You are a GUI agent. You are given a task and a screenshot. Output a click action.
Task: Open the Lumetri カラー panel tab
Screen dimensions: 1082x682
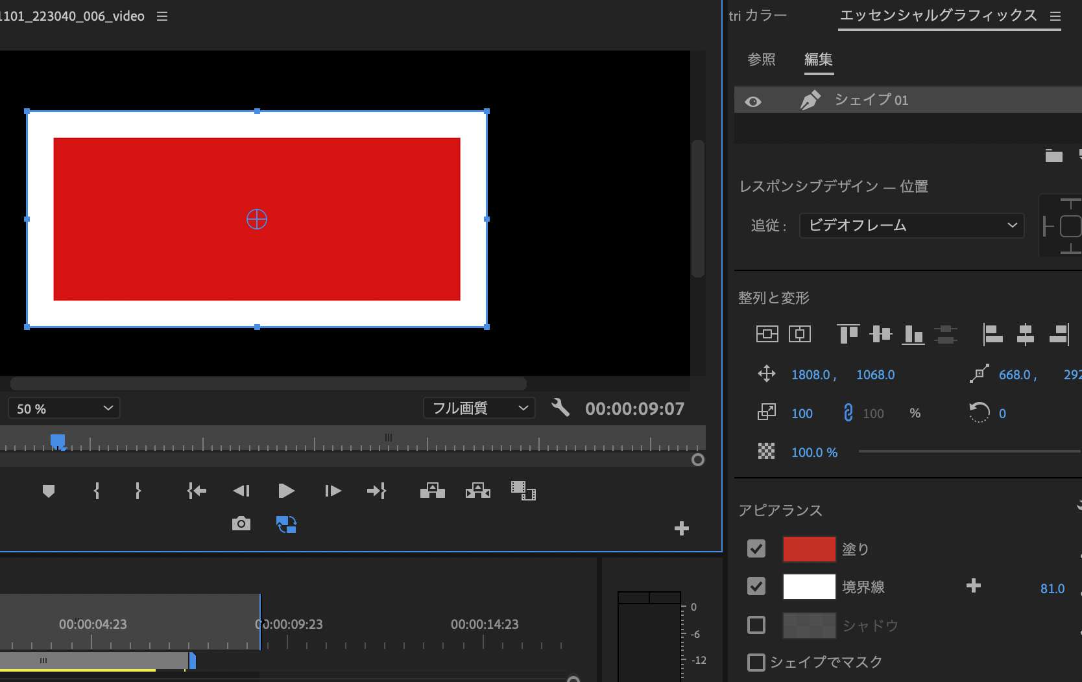coord(758,15)
